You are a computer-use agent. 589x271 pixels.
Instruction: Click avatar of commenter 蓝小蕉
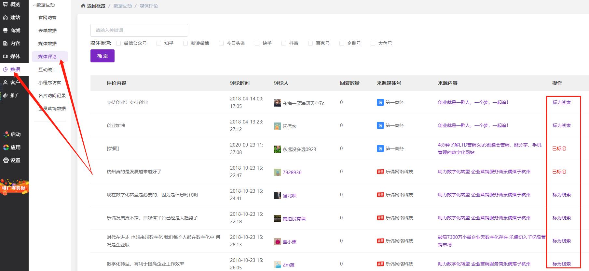(x=278, y=241)
